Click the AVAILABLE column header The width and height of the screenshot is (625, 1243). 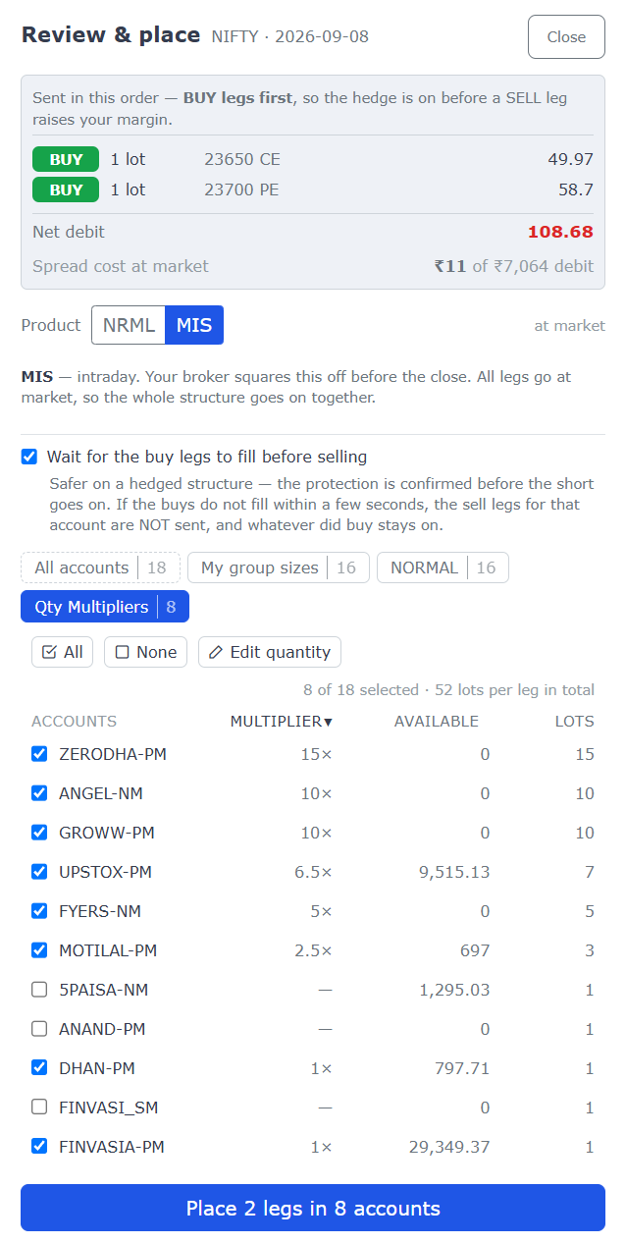(x=437, y=722)
